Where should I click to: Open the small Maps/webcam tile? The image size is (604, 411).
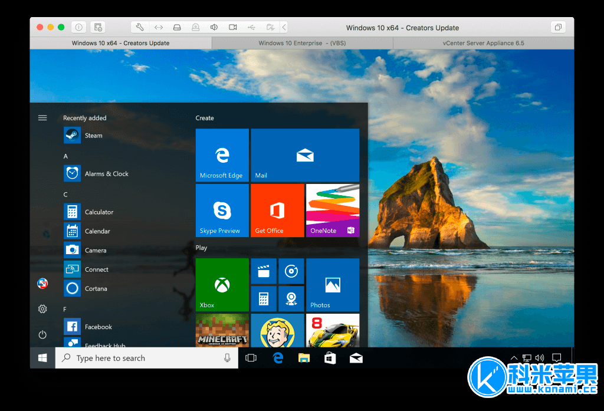[x=291, y=298]
